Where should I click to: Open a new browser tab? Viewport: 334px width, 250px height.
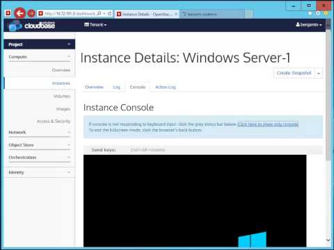pyautogui.click(x=249, y=14)
